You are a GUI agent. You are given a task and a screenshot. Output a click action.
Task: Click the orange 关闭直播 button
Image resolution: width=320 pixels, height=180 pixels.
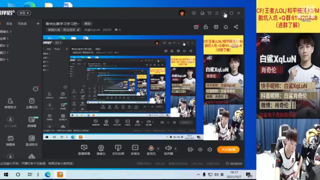click(228, 150)
